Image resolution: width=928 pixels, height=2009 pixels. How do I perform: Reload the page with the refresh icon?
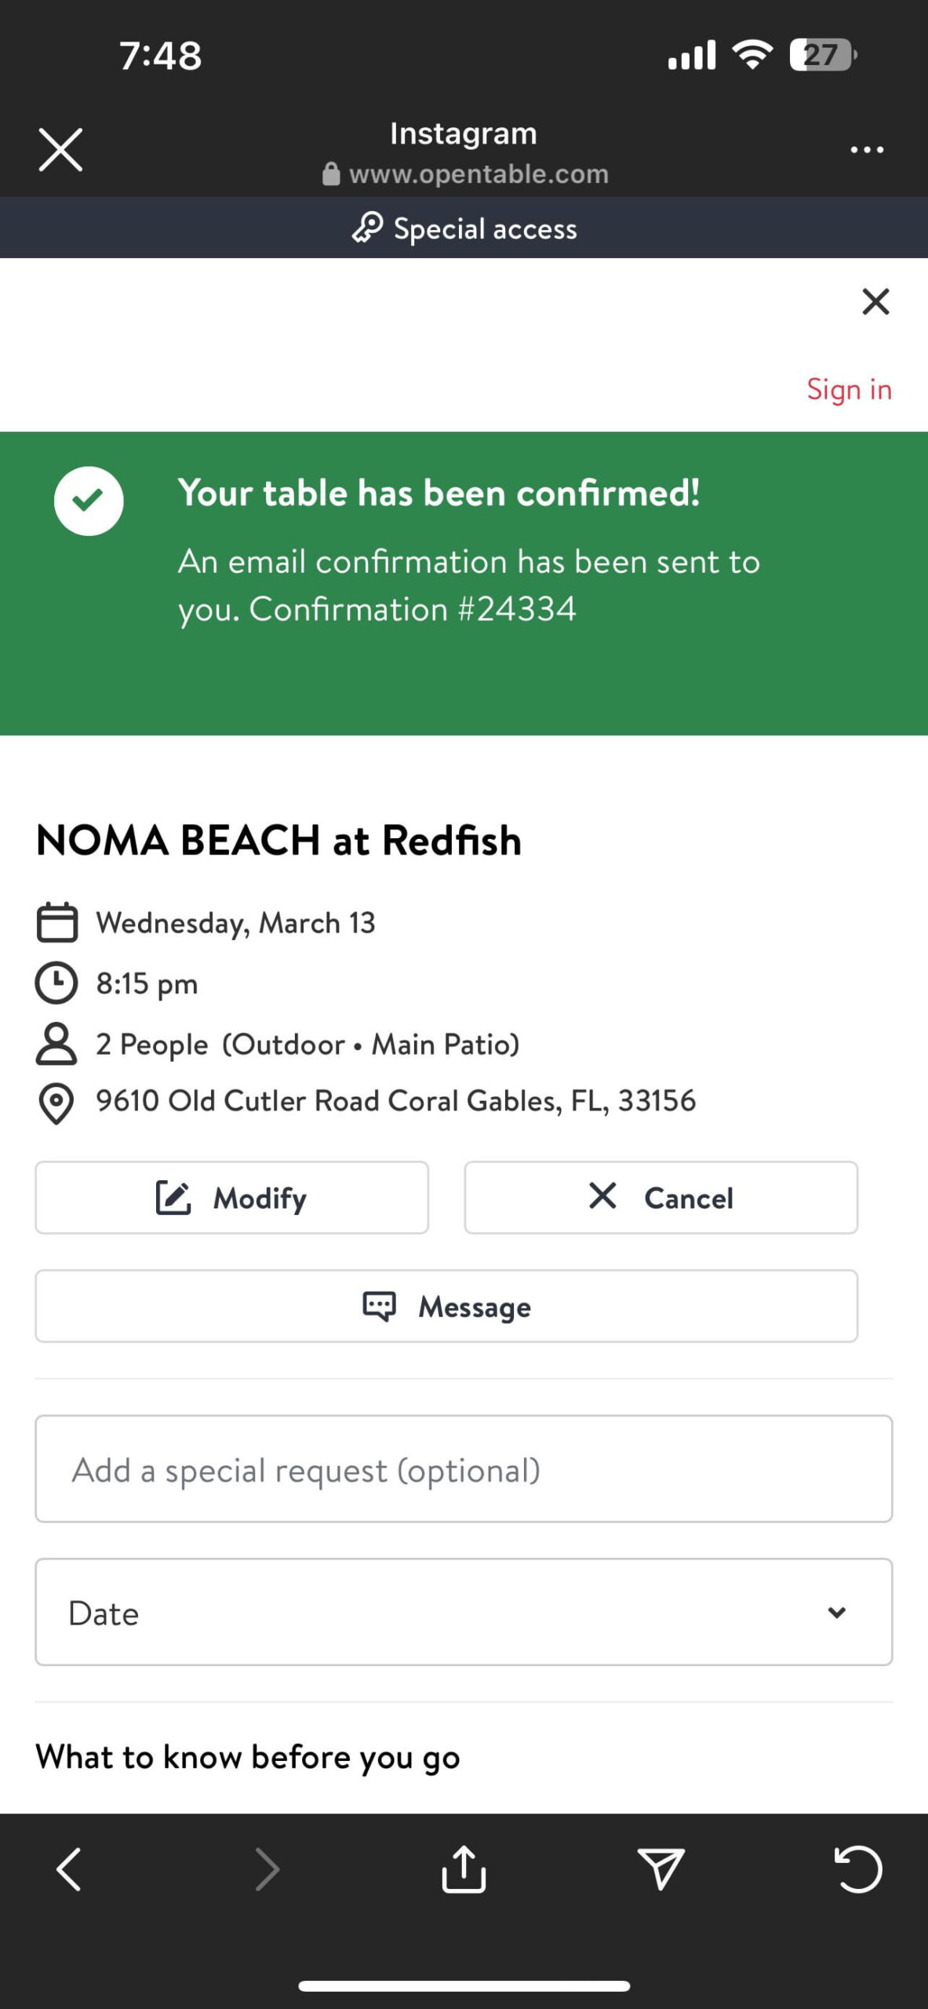[857, 1869]
